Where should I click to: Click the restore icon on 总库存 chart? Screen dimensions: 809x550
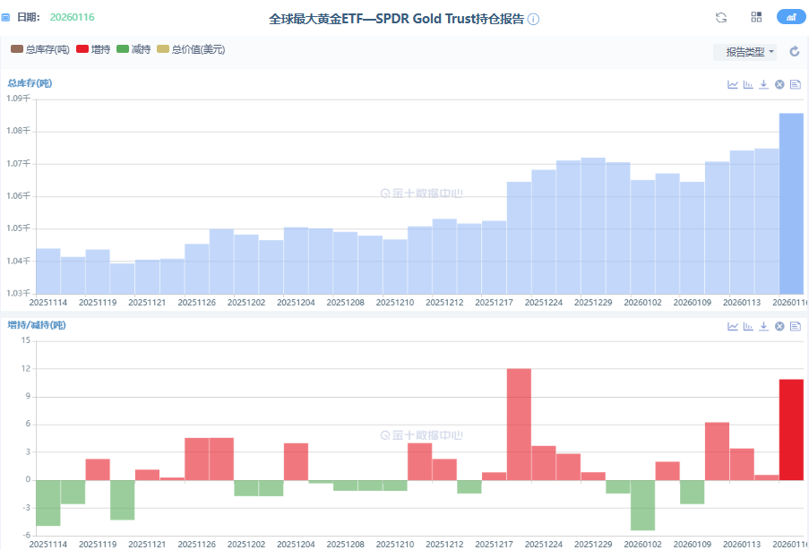[x=779, y=84]
